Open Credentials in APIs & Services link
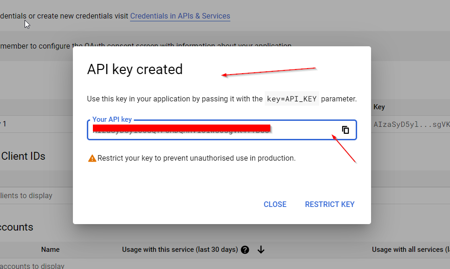The width and height of the screenshot is (450, 269). [180, 16]
